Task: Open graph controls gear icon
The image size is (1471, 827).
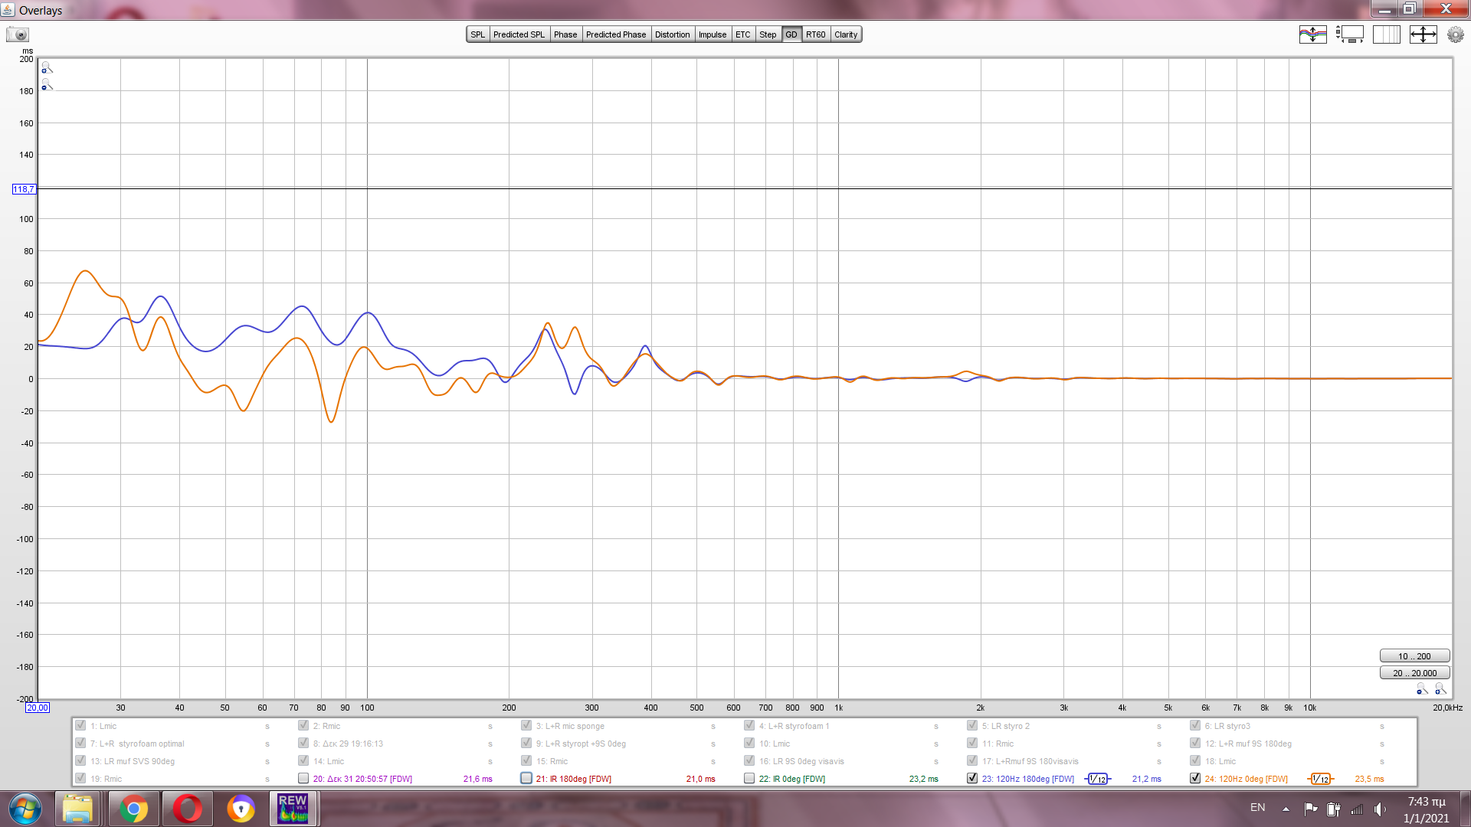Action: [1455, 34]
